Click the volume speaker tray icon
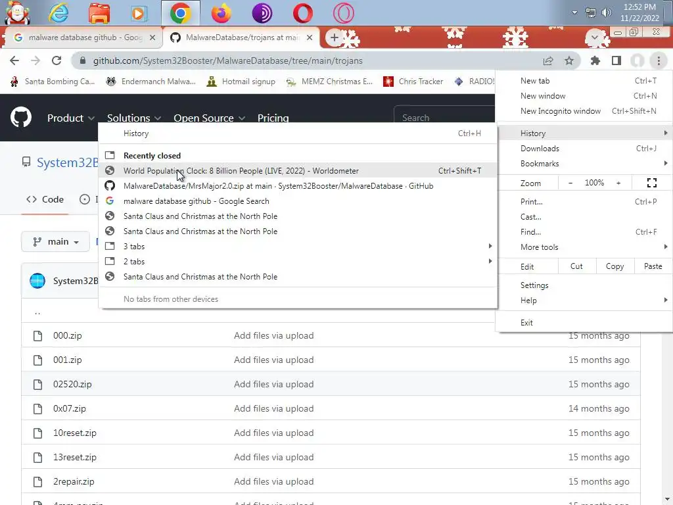 [x=606, y=12]
